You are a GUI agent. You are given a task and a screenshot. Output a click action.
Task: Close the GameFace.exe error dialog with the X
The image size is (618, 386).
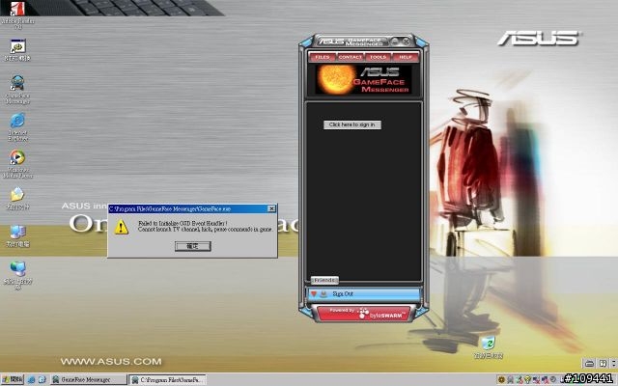pos(271,208)
